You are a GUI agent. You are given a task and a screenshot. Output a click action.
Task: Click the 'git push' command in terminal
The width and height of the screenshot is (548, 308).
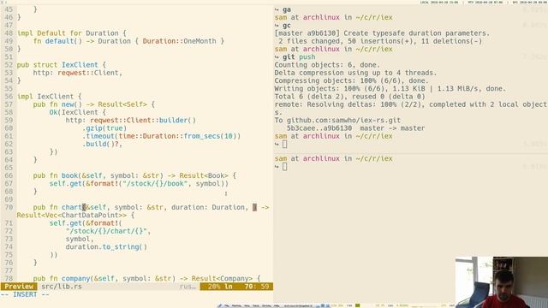[299, 57]
